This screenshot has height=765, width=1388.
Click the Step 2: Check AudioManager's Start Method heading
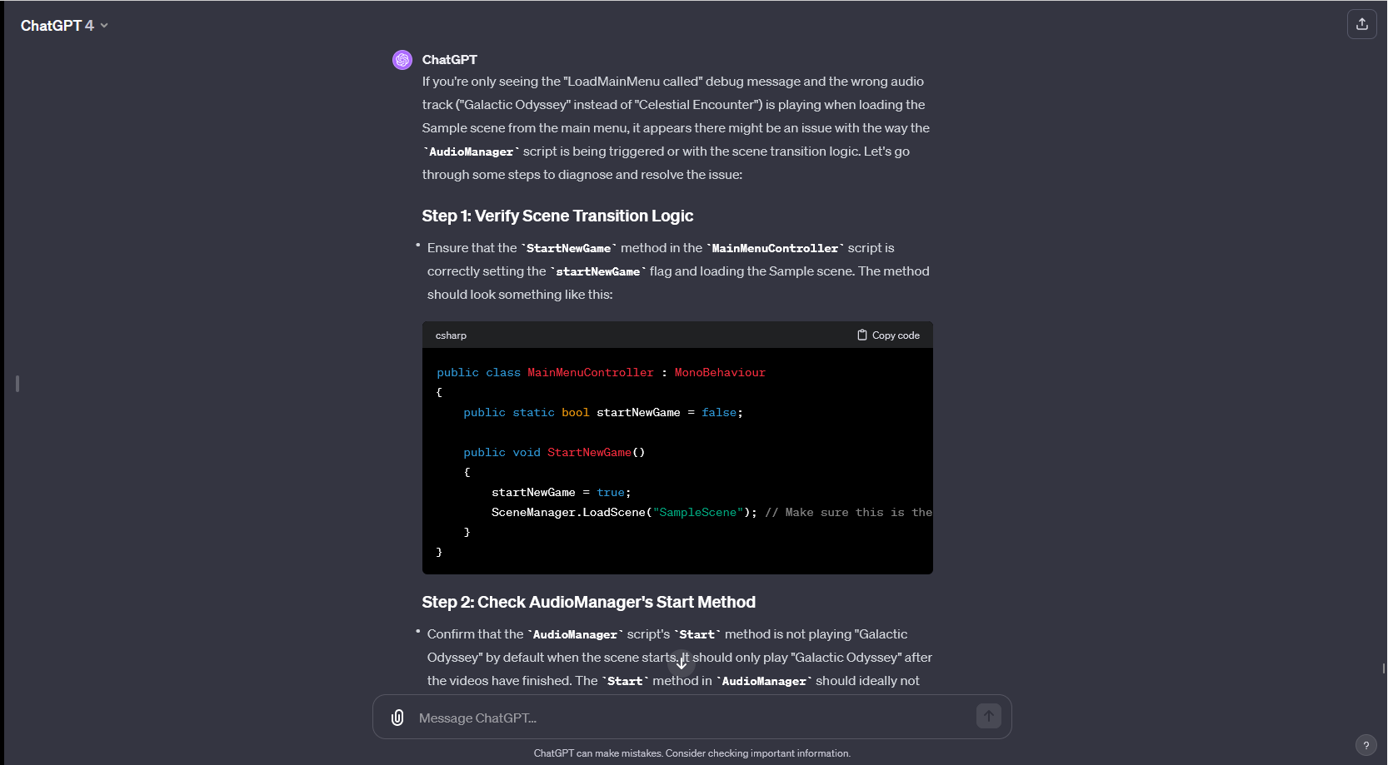click(588, 603)
